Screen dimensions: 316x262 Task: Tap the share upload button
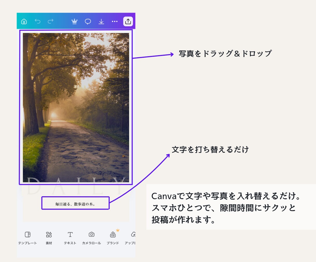pos(128,21)
